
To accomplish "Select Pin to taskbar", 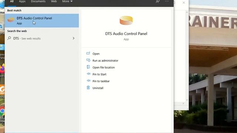I will (101, 81).
